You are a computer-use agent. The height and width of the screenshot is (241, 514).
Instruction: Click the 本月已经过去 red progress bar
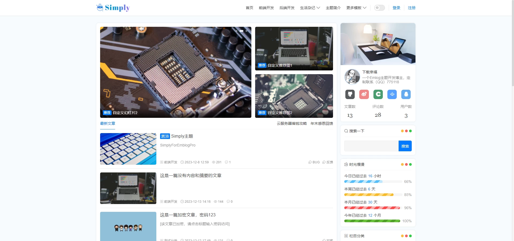pos(372,208)
